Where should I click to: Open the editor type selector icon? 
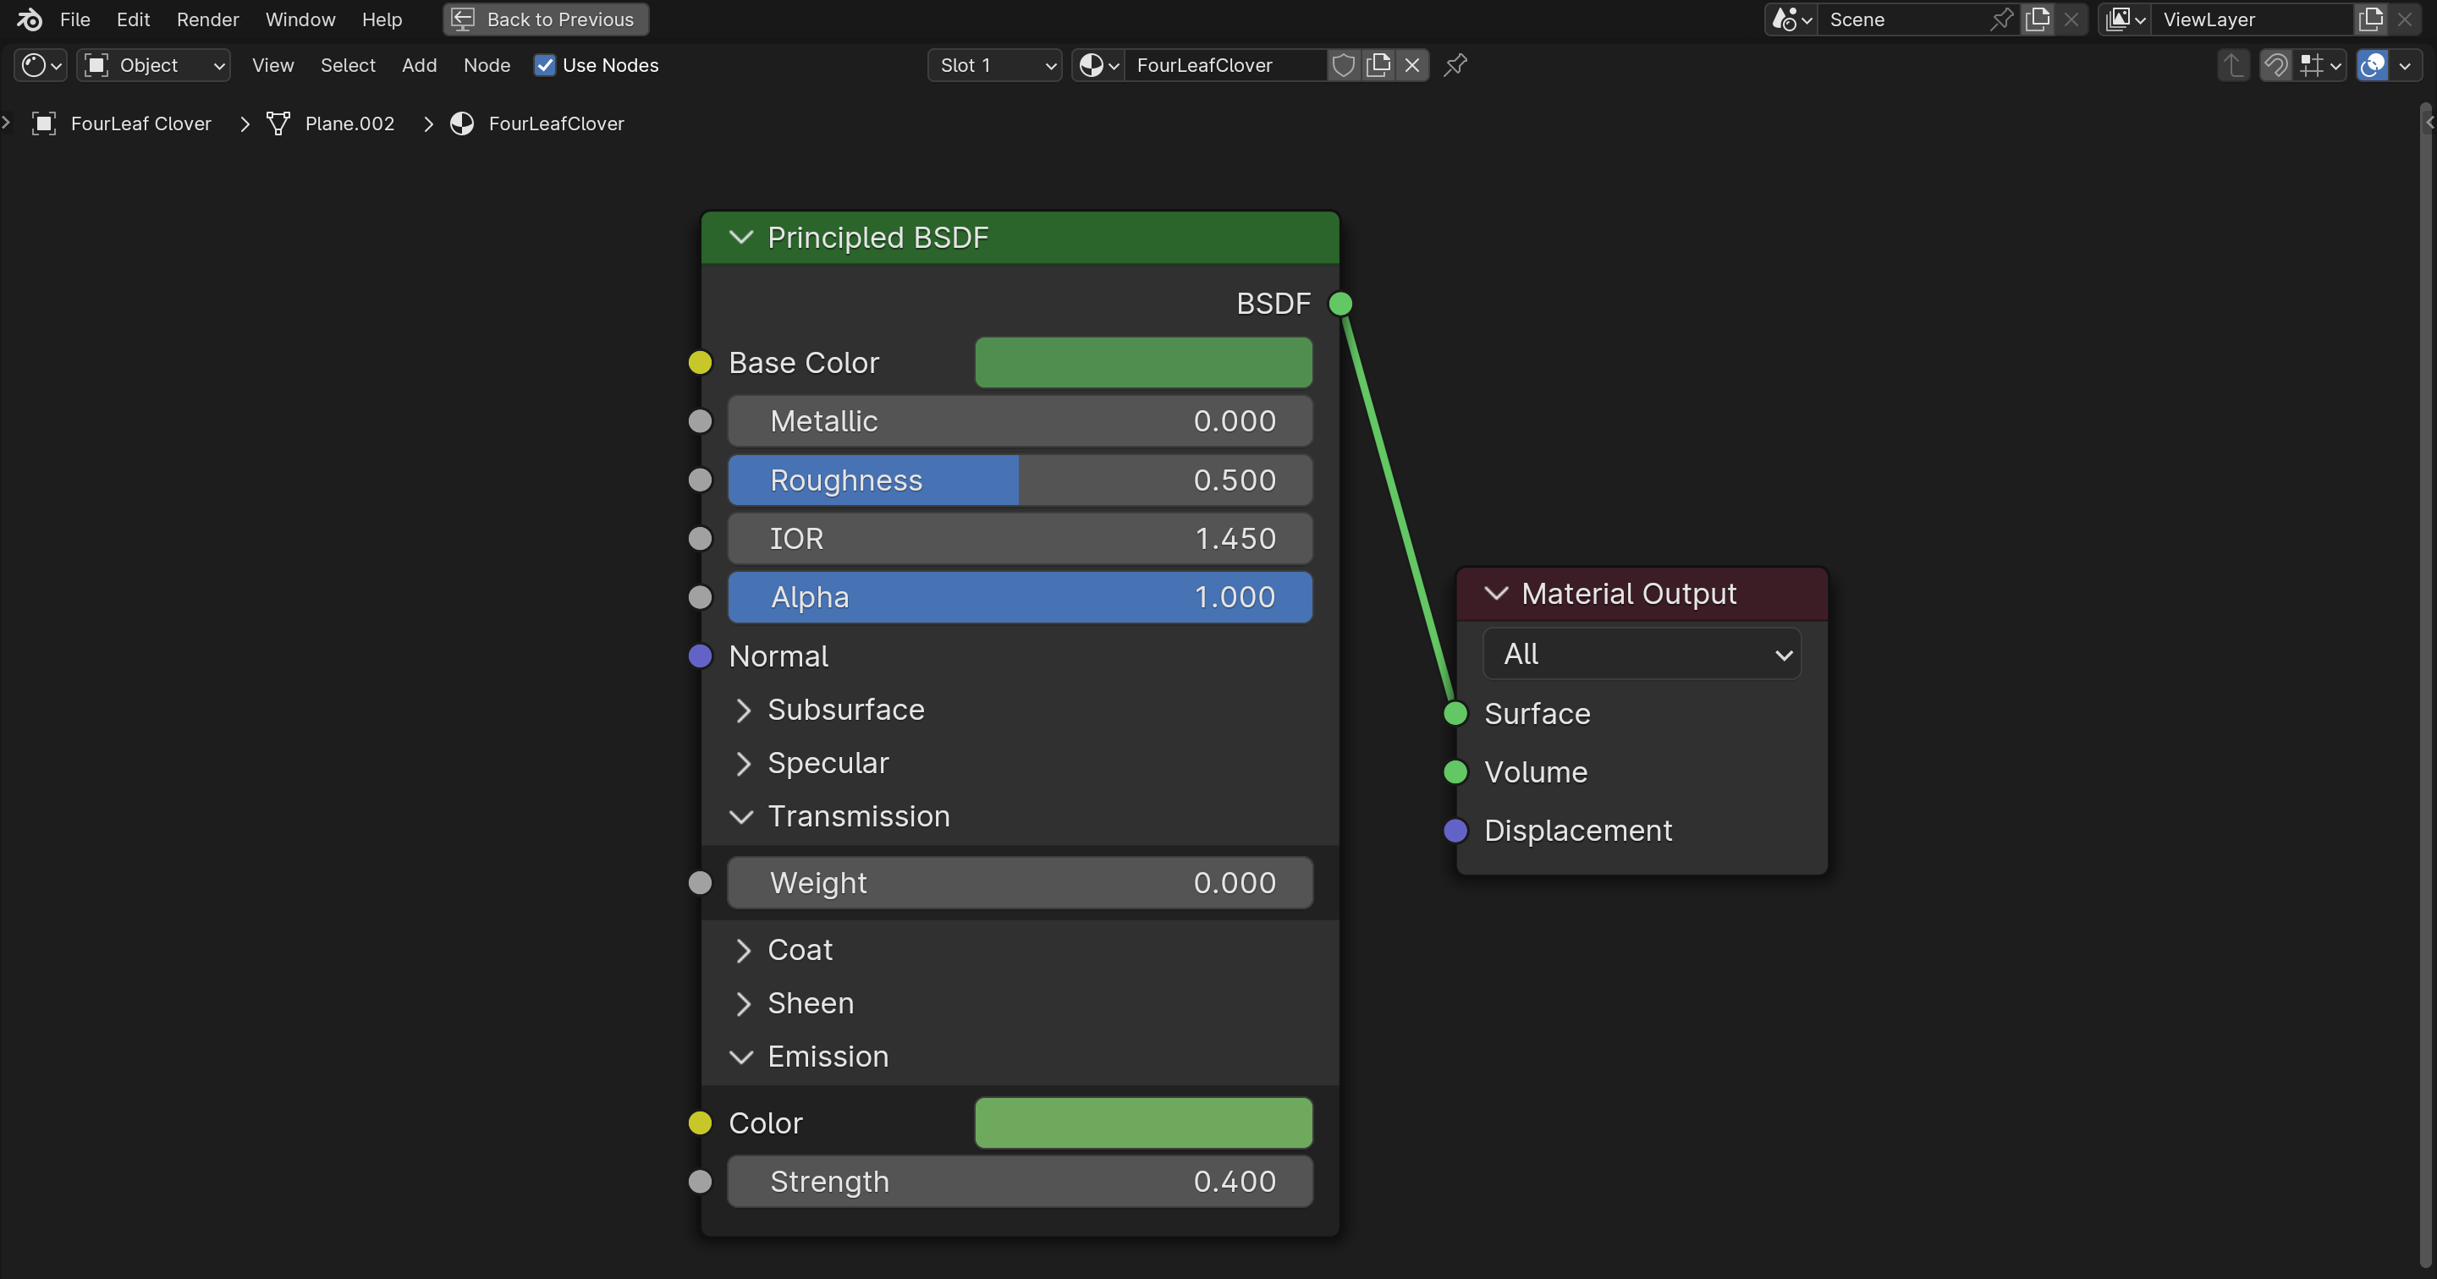[x=41, y=65]
